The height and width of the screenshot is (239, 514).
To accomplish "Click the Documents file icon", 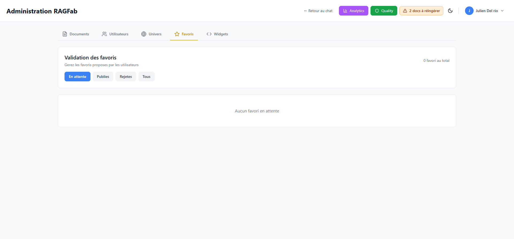I will point(65,34).
